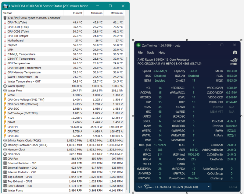Select the Internal Radiator - CH3 row
244x194 pixels.
63,172
